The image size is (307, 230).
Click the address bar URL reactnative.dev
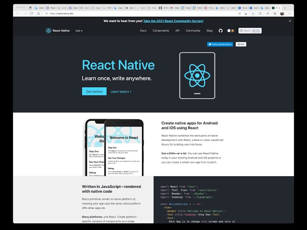tap(62, 13)
